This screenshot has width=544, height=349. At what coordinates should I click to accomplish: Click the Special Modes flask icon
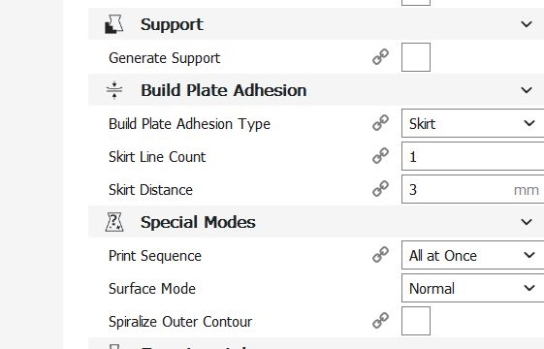point(114,222)
